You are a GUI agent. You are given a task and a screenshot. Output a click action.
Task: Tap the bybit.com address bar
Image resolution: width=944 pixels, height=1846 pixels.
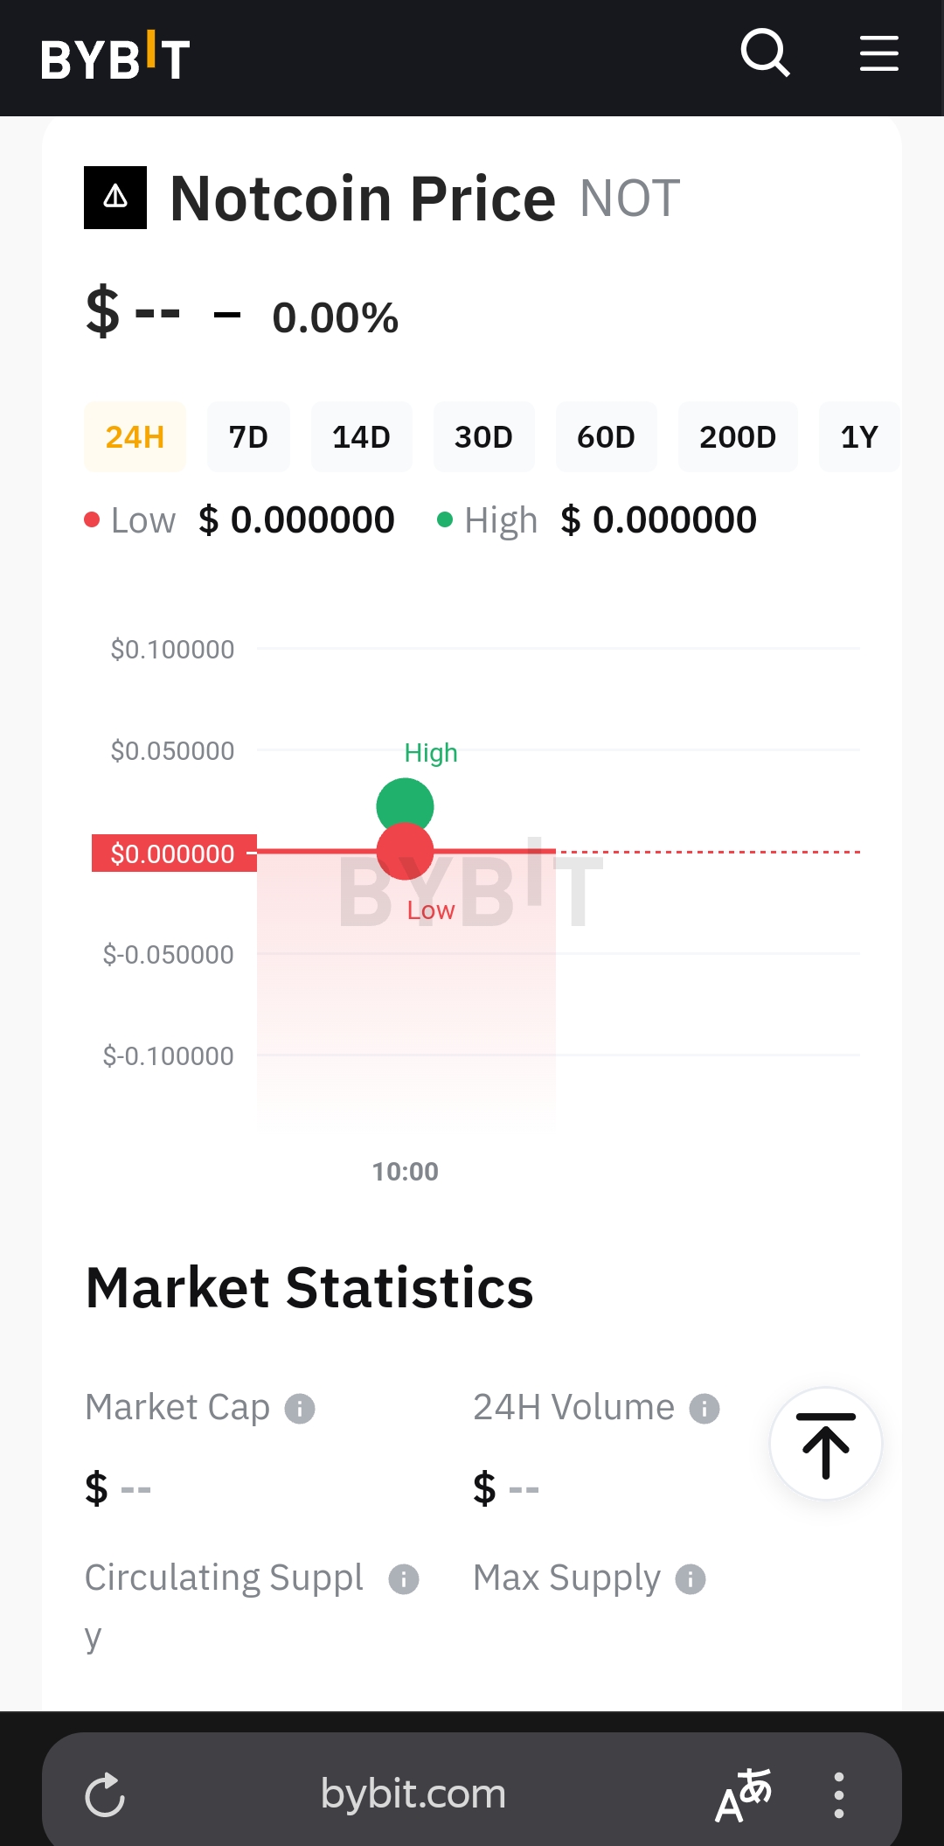pyautogui.click(x=413, y=1794)
